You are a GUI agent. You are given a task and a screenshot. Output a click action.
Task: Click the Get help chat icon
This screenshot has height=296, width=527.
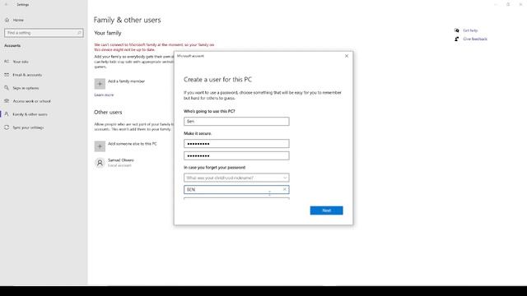456,30
